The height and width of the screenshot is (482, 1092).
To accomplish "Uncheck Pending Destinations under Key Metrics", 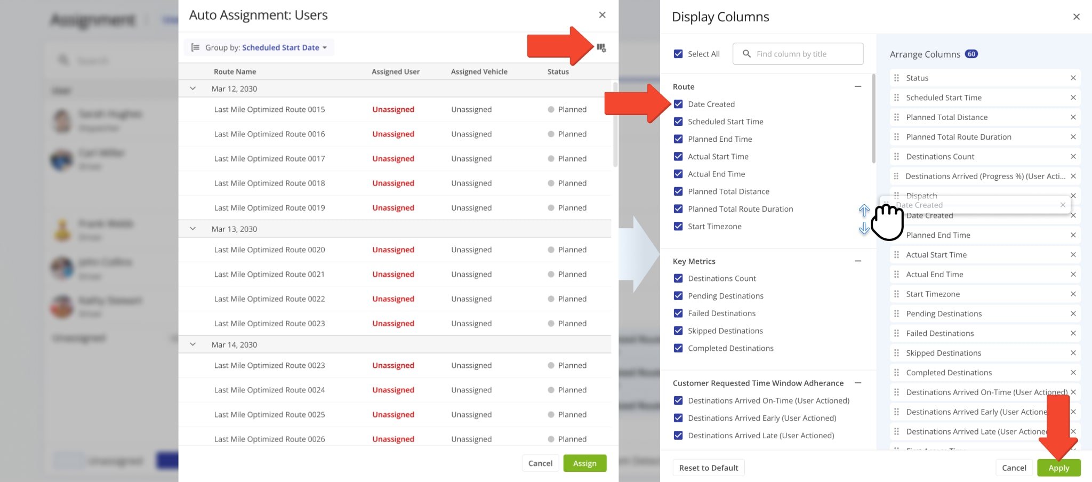I will tap(678, 295).
